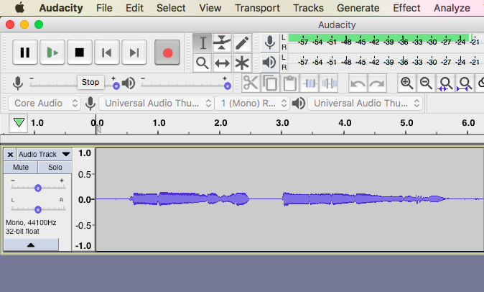Viewport: 484px width, 292px height.
Task: Open the Effect menu
Action: tap(406, 8)
